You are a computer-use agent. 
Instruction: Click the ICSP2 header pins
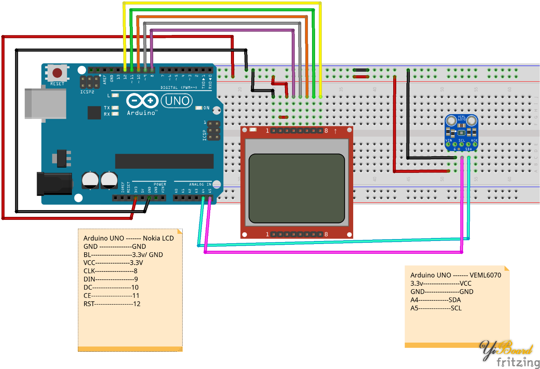pos(87,82)
